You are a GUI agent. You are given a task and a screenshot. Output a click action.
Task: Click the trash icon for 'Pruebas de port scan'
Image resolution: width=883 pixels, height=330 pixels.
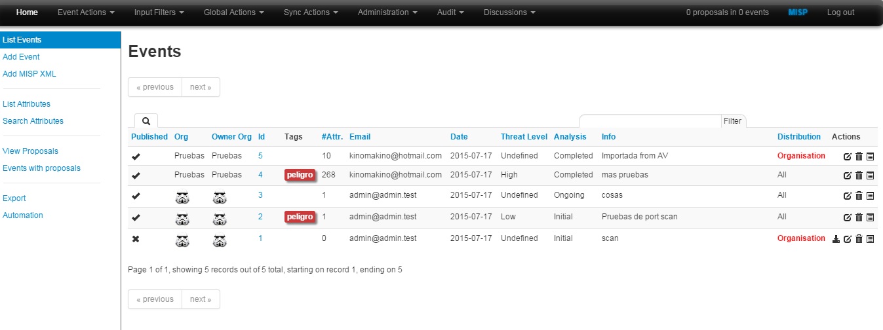coord(859,217)
